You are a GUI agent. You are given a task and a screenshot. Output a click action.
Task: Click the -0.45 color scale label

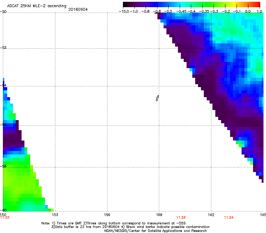point(182,11)
